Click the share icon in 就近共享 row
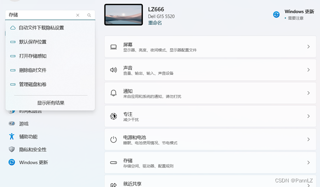The width and height of the screenshot is (320, 187). (113, 185)
